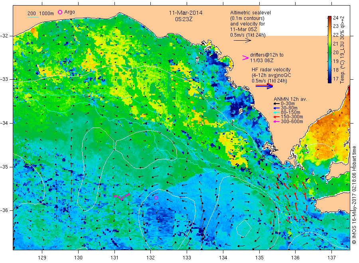359x263 pixels.
Task: Click the 'HF radar velocity' label
Action: coord(271,69)
